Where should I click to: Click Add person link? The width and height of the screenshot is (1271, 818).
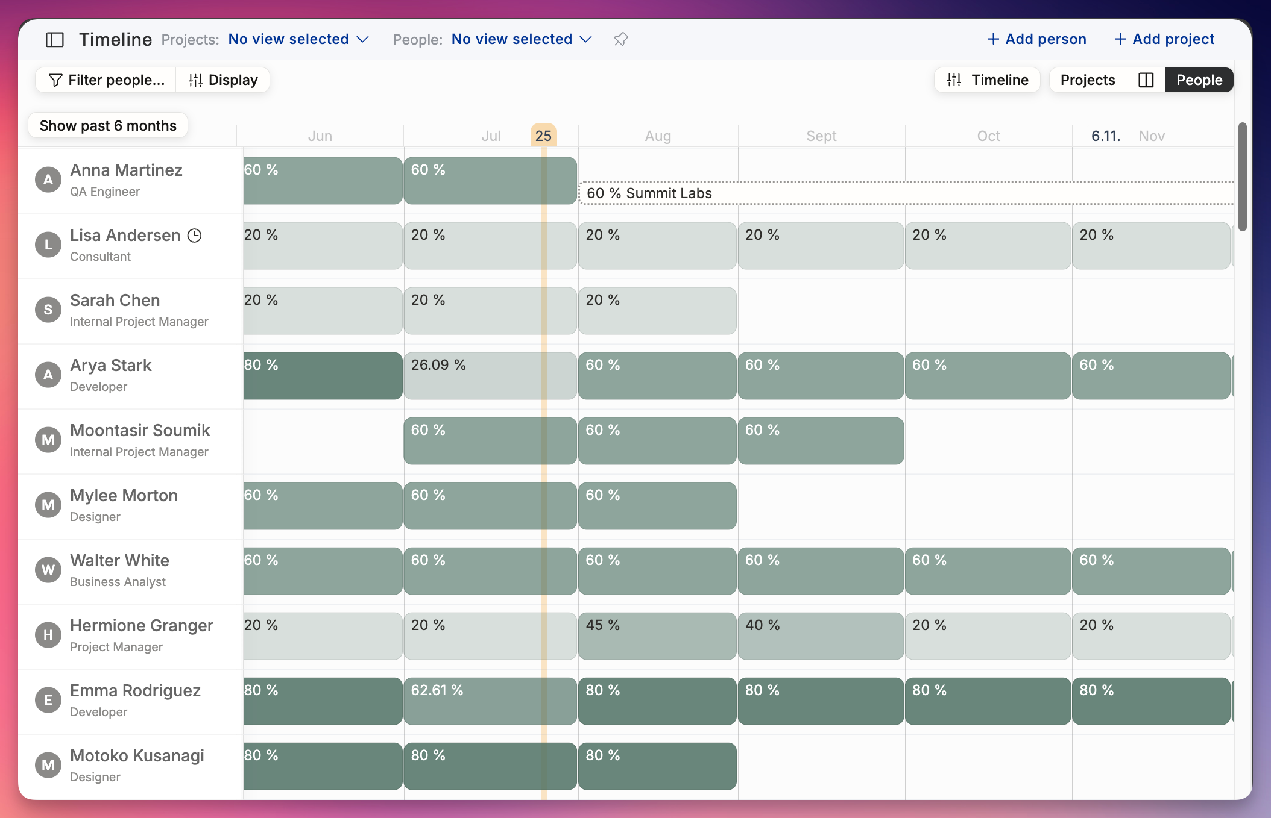[1036, 39]
